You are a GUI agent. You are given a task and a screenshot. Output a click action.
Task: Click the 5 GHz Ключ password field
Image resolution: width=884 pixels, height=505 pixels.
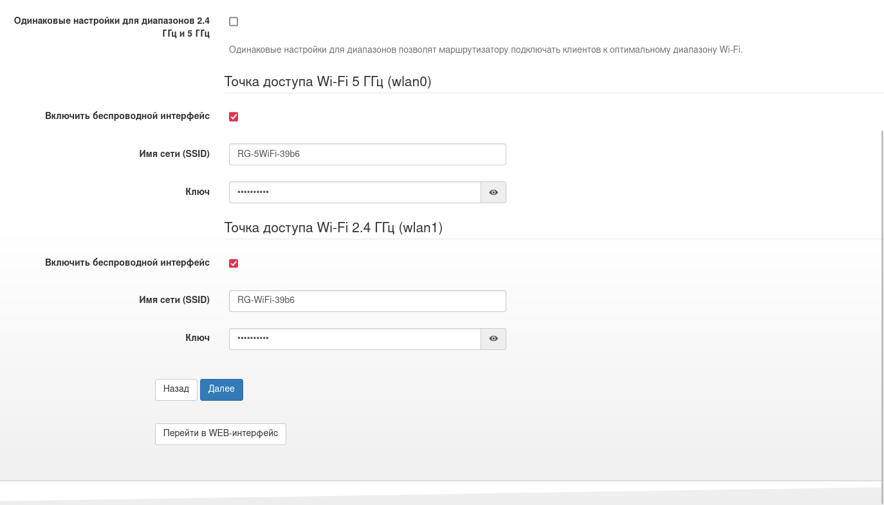click(x=355, y=192)
